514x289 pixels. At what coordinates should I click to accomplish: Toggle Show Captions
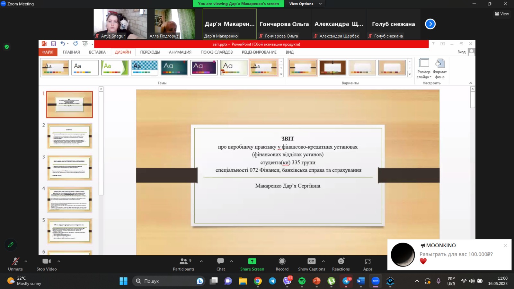pyautogui.click(x=311, y=261)
